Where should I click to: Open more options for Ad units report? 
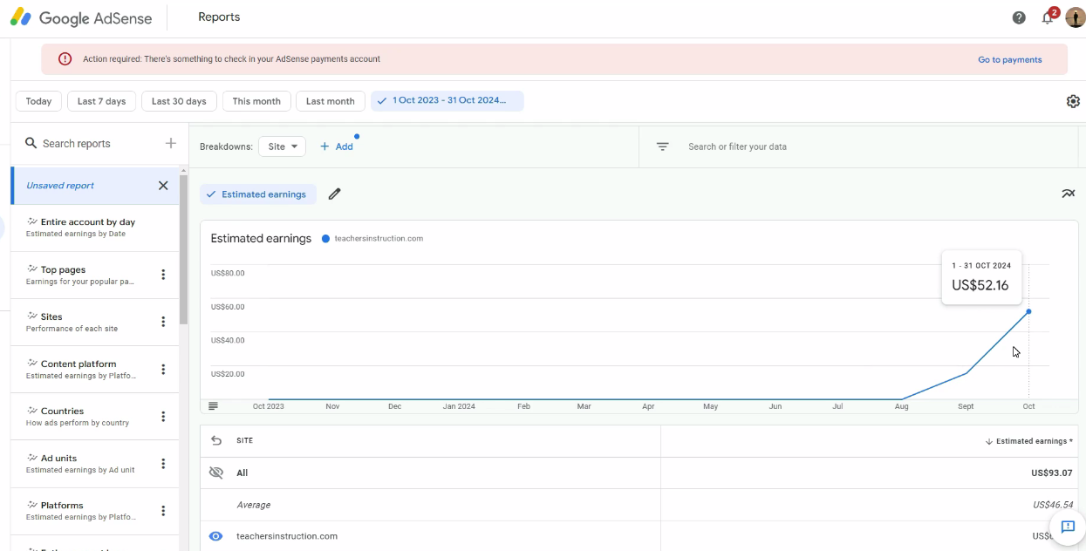(x=163, y=463)
